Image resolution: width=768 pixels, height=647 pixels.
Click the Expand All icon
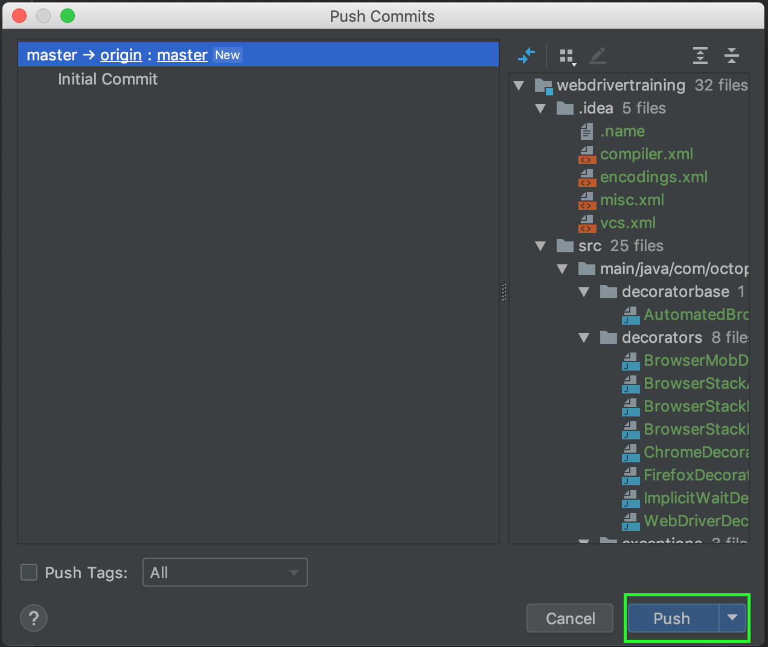pos(700,56)
